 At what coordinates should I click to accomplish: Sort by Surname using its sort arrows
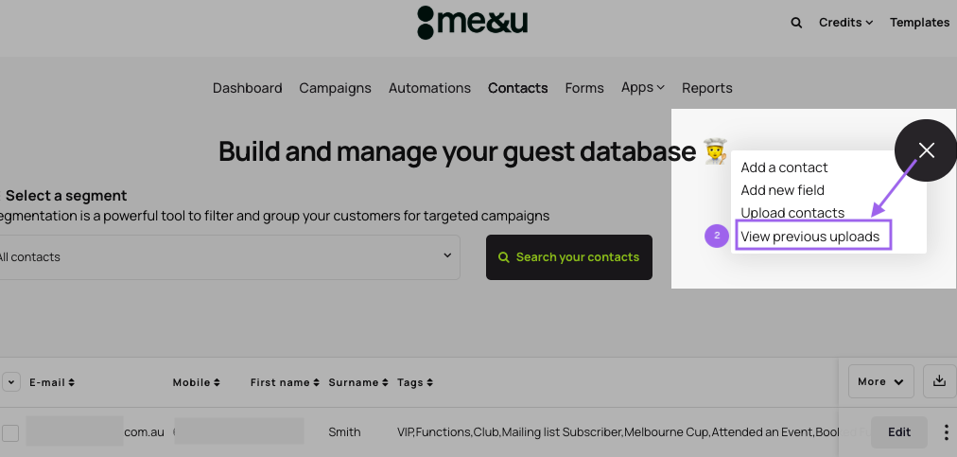(385, 383)
